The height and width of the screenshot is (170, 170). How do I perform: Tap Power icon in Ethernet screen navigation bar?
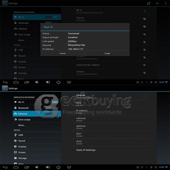pyautogui.click(x=58, y=167)
